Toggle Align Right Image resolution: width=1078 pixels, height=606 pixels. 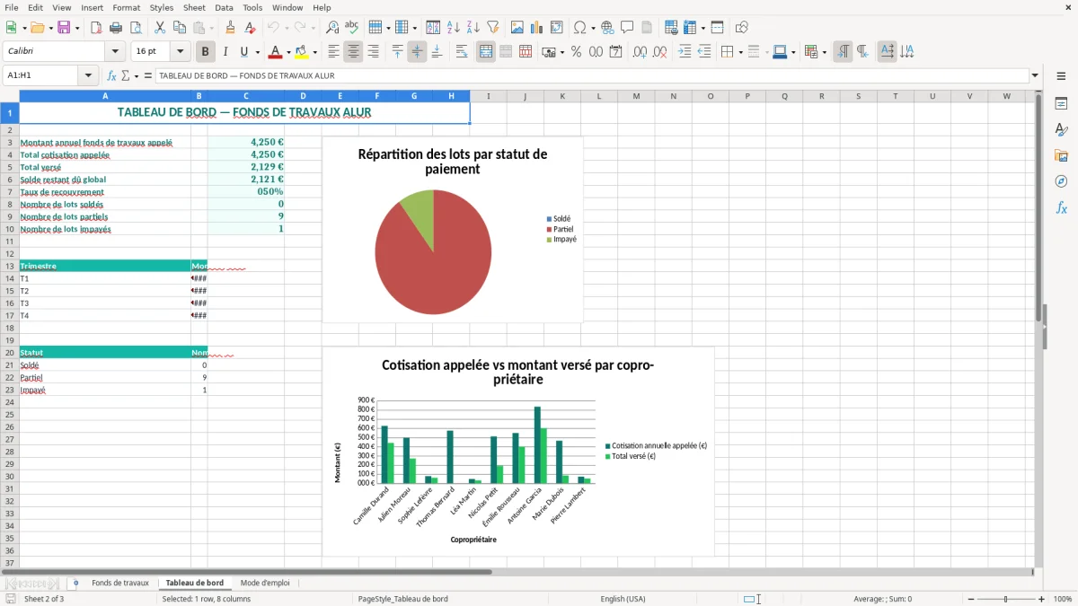373,52
